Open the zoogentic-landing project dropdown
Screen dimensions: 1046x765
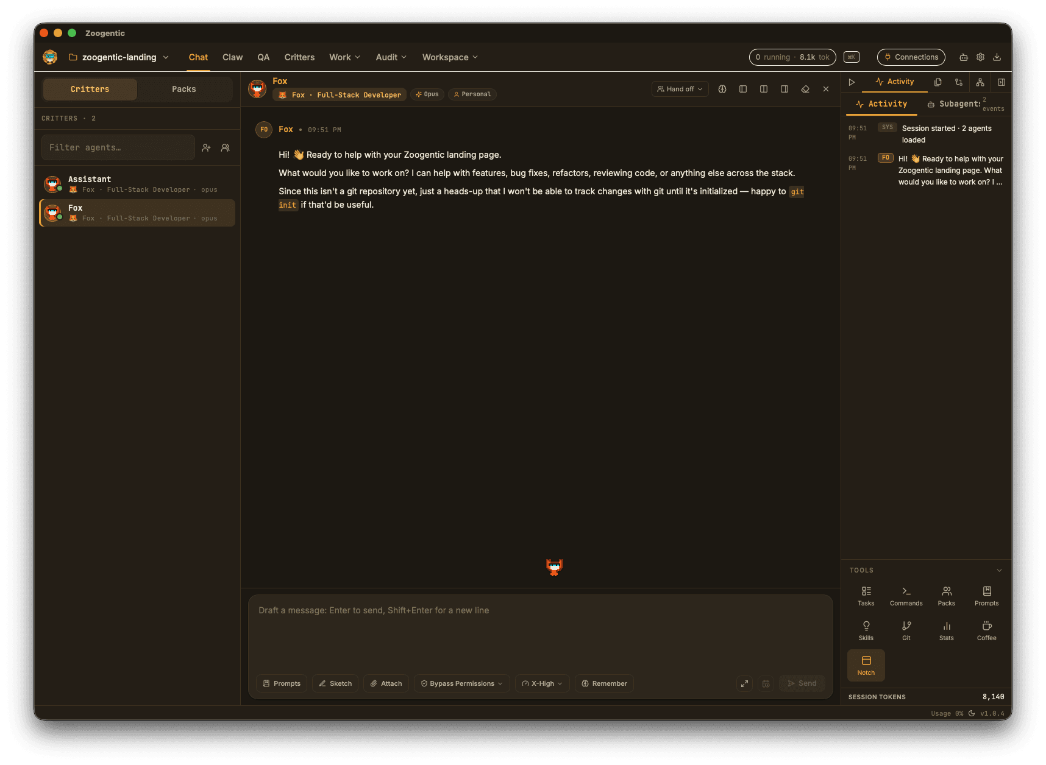point(119,57)
